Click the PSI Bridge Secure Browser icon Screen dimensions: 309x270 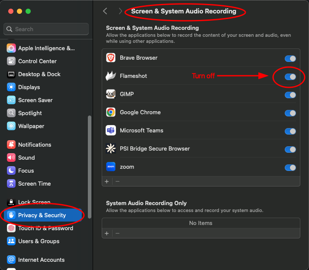tap(111, 148)
